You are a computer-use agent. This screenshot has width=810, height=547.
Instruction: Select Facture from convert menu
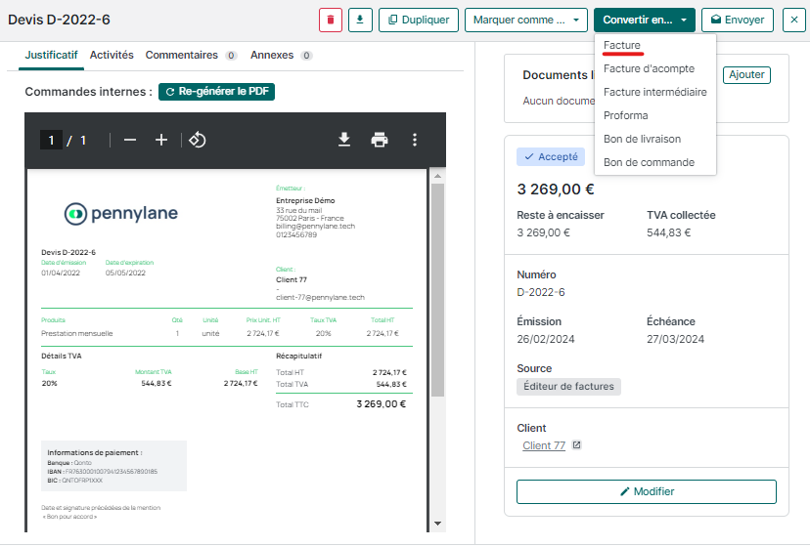click(x=622, y=46)
